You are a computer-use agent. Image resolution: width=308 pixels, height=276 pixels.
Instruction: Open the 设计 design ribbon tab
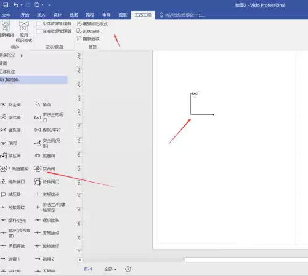tap(57, 15)
